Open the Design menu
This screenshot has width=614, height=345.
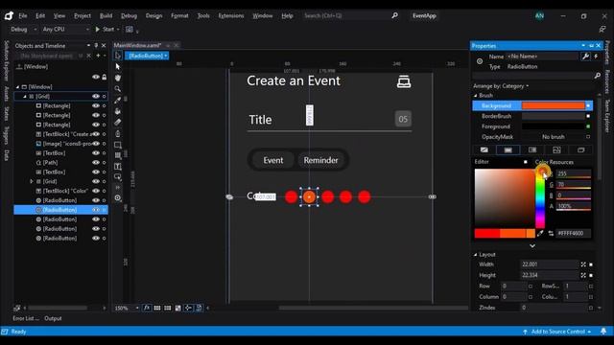[153, 15]
